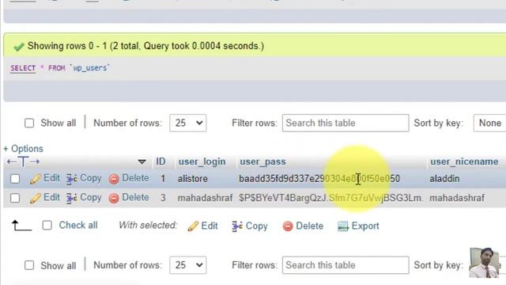Expand the + Options link
The image size is (506, 285).
(23, 149)
